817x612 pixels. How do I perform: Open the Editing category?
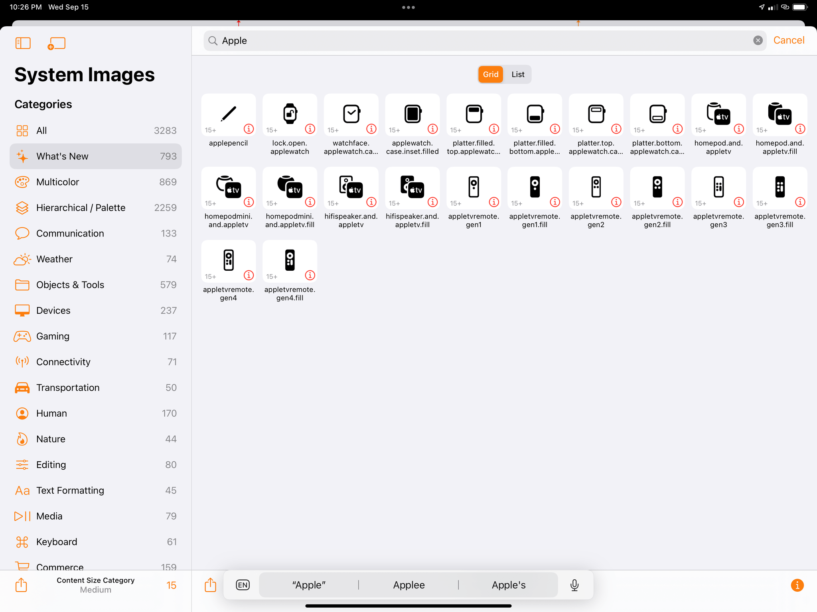96,465
